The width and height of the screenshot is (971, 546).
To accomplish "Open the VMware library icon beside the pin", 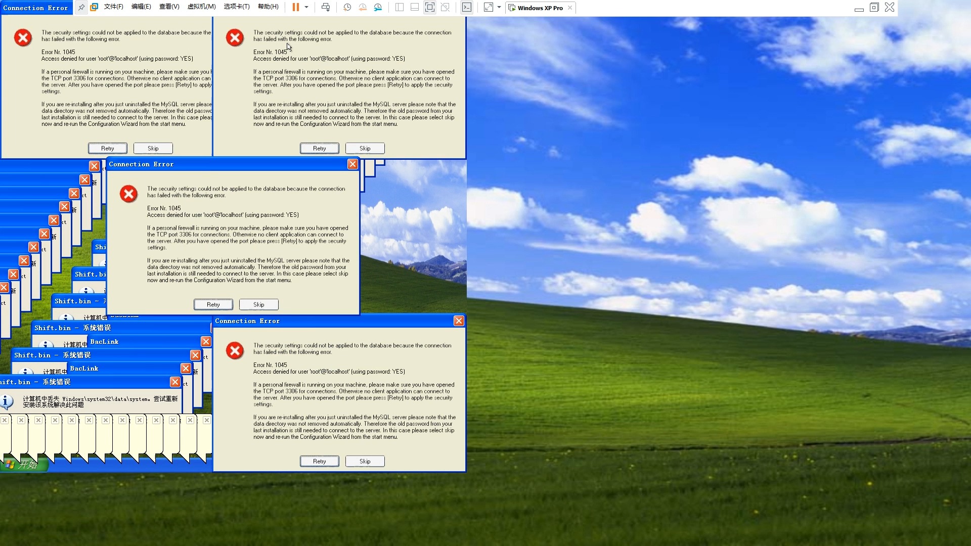I will [94, 8].
